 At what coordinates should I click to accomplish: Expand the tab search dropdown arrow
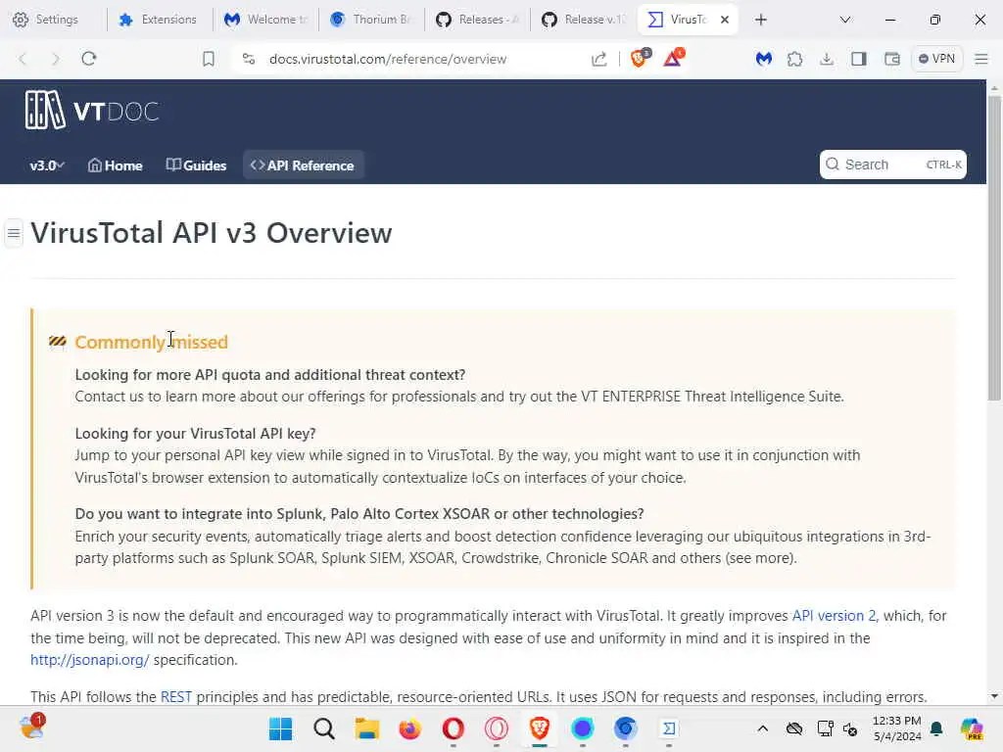pos(845,20)
